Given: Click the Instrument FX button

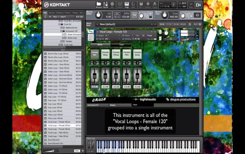Looking at the screenshot, I should click(x=98, y=105).
